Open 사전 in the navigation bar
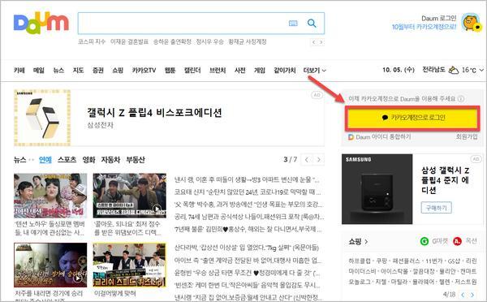 (x=239, y=71)
